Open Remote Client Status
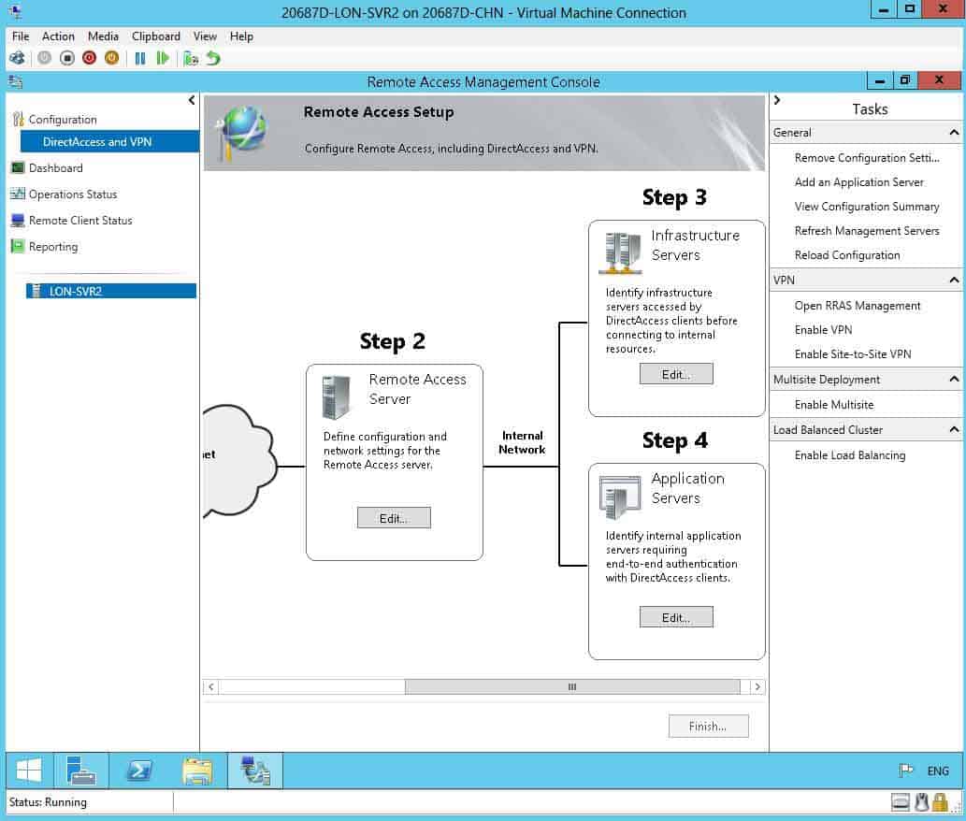This screenshot has height=821, width=966. (80, 221)
